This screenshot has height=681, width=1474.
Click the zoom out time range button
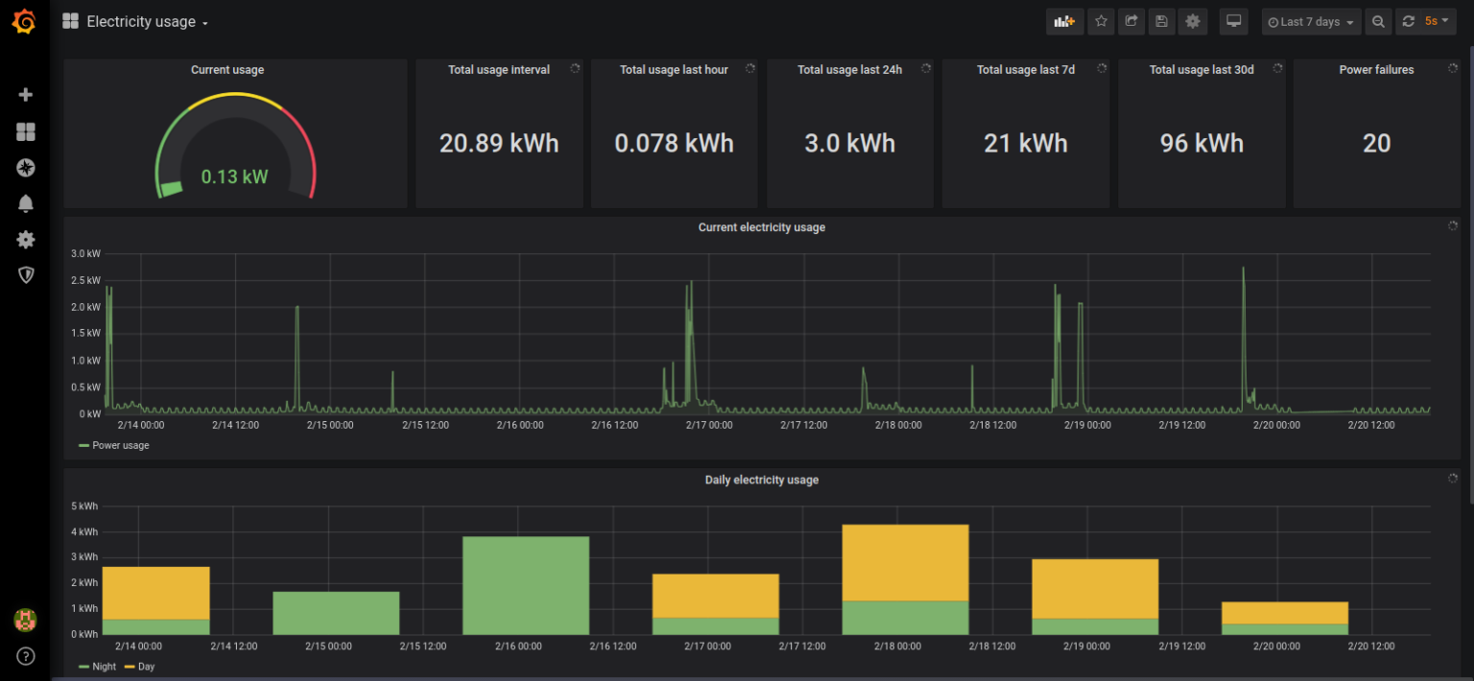1378,22
